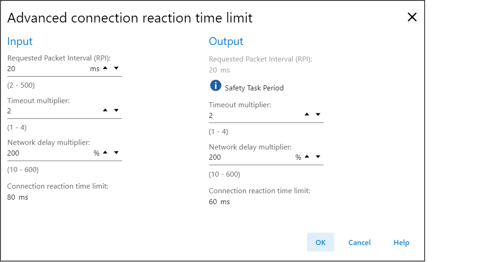Viewport: 482px width, 262px height.
Task: Close the Advanced connection reaction time dialog
Action: coord(412,17)
